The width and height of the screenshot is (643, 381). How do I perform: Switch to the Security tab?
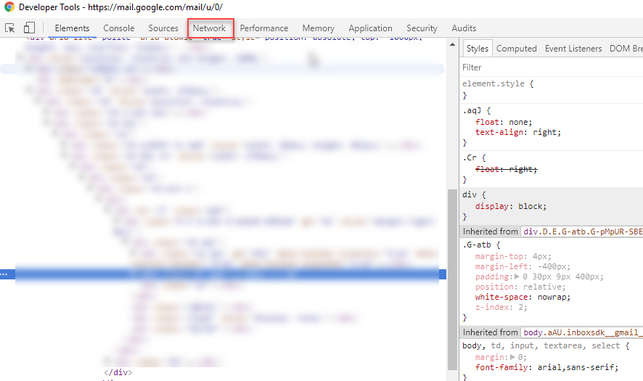422,28
